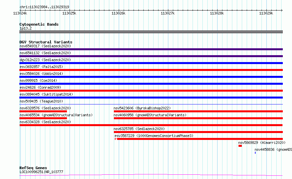
Task: Select the nsv509435 (Teague2010) label
Action: [x=41, y=101]
